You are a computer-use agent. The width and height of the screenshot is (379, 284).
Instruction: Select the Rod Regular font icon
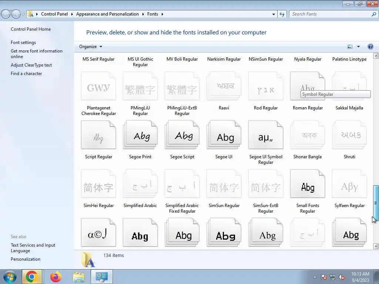(266, 86)
